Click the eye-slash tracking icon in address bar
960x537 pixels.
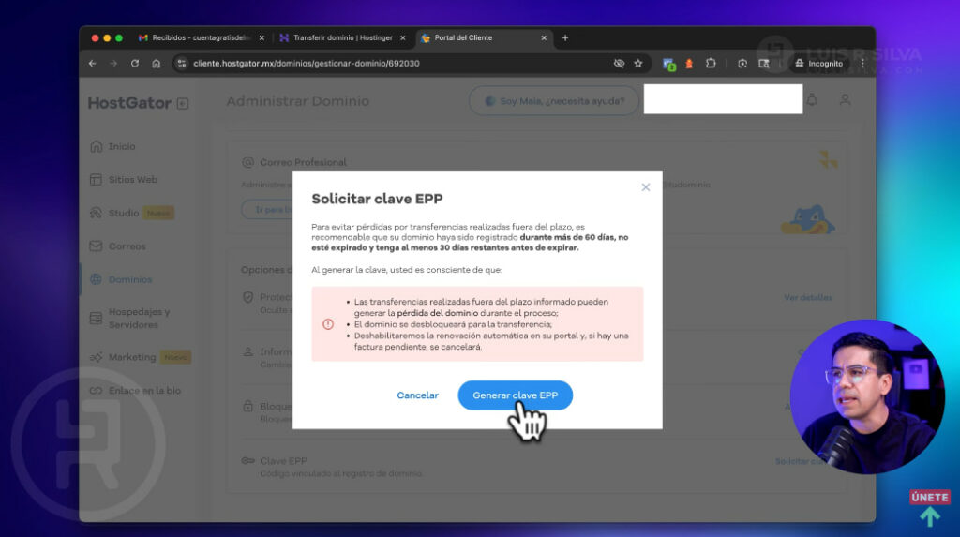619,63
